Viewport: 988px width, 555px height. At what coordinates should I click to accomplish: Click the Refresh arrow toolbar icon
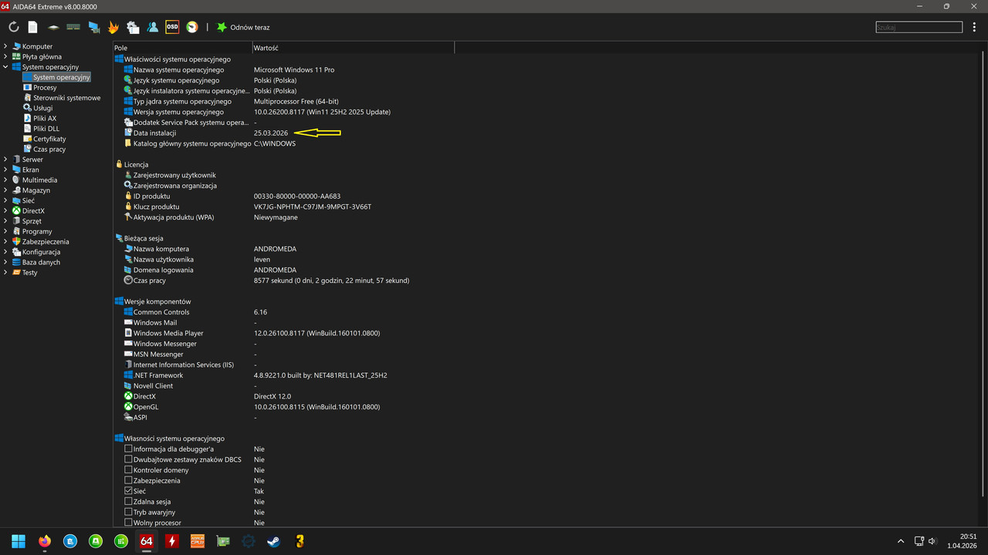click(x=13, y=27)
